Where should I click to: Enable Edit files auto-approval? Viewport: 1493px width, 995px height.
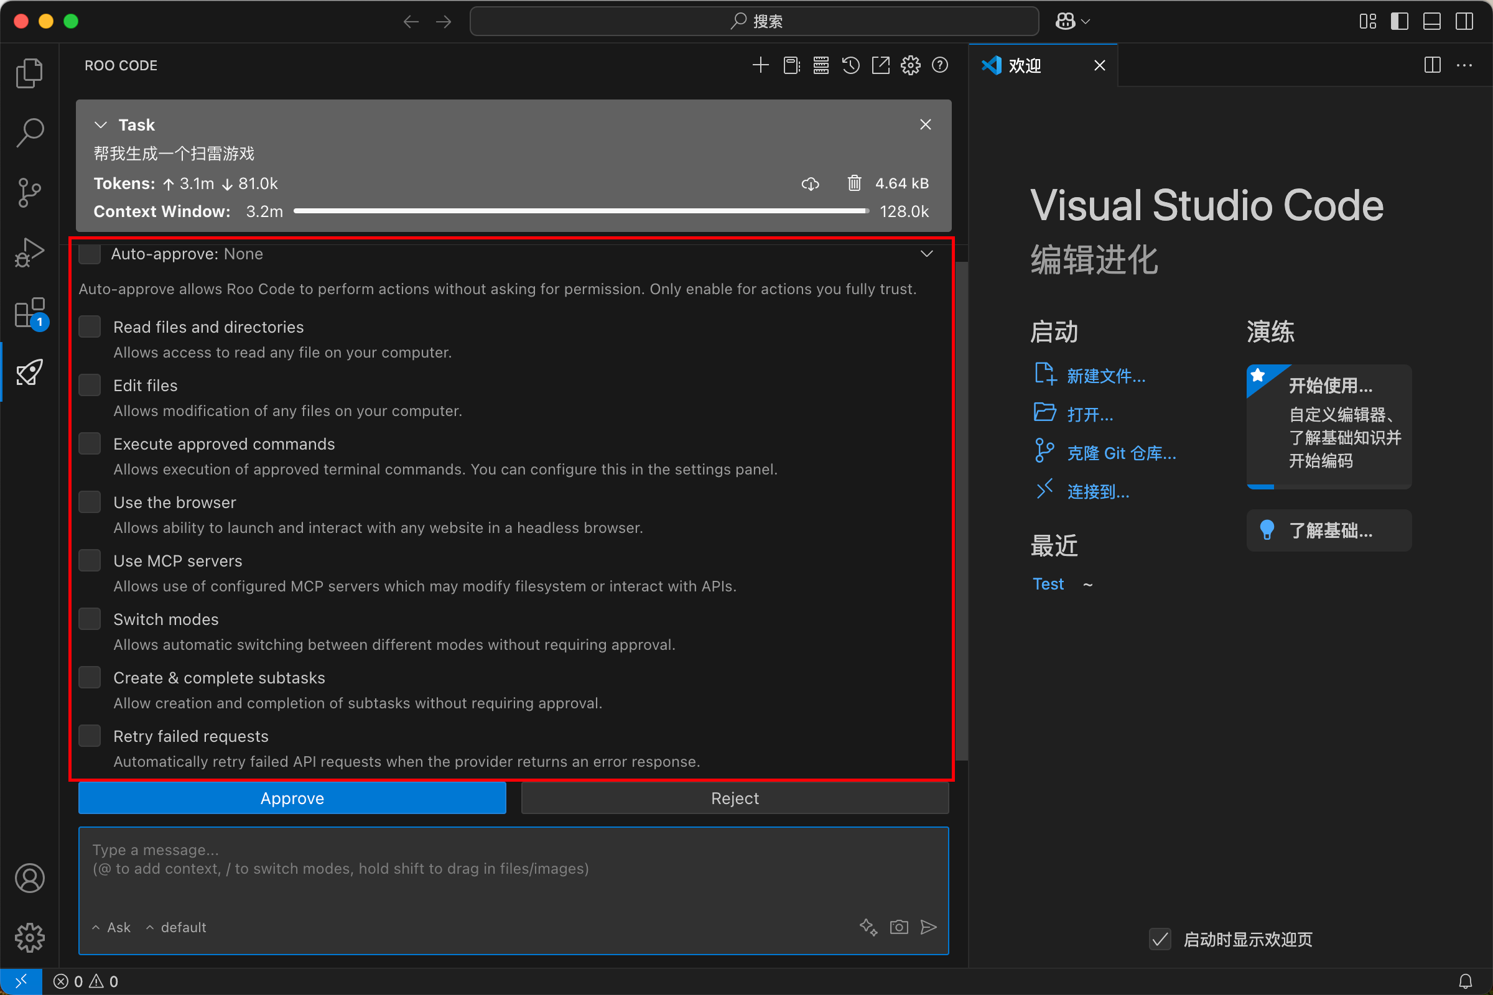[x=90, y=385]
